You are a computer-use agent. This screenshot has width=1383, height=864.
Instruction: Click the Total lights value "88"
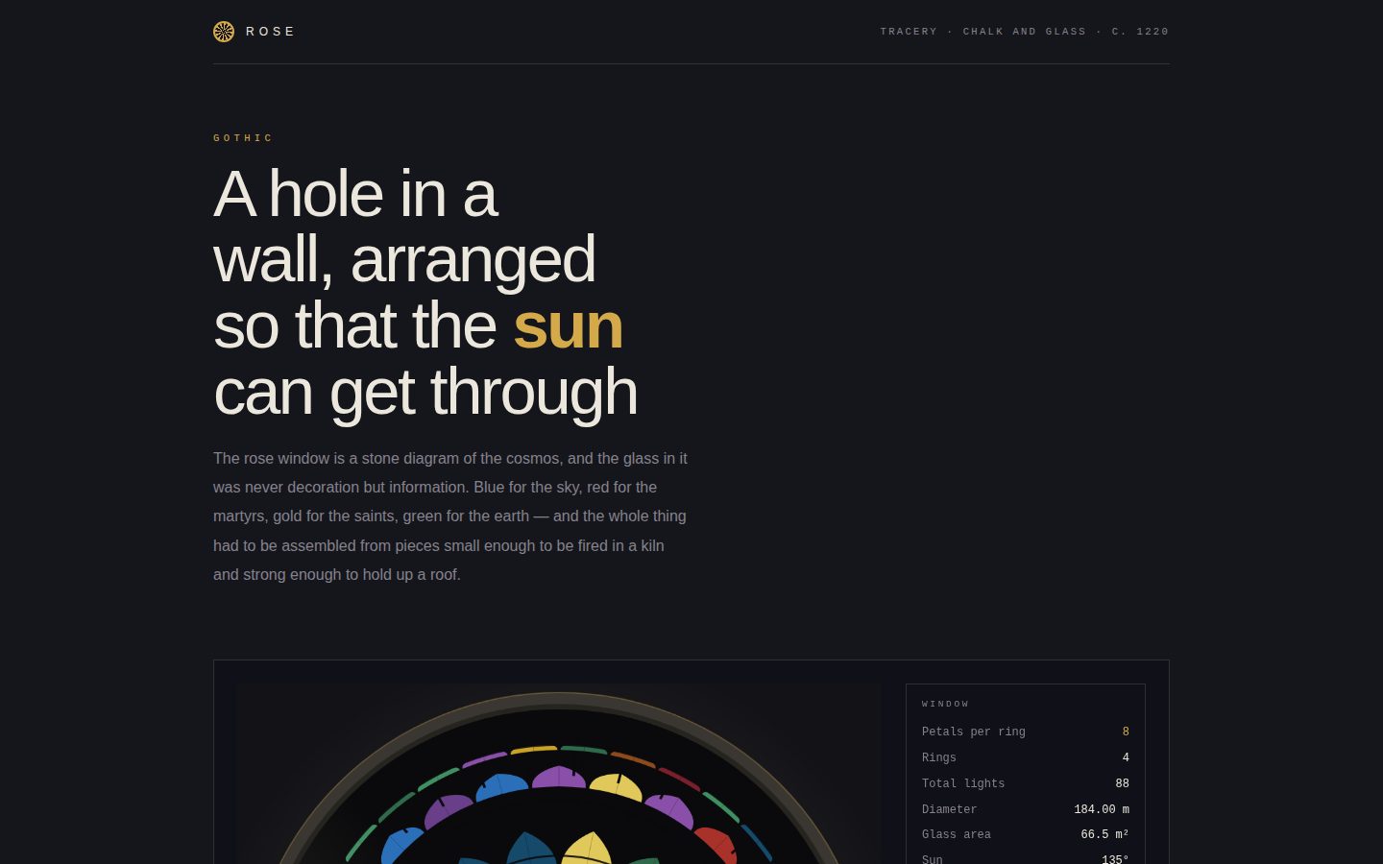tap(1122, 783)
